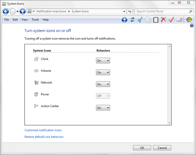Select the System Icons breadcrumb
Screen dimensions: 196x155
click(80, 11)
